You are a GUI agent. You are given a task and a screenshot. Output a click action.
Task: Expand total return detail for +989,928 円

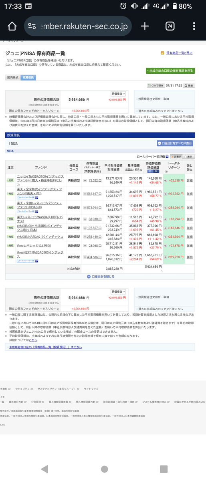(x=166, y=257)
